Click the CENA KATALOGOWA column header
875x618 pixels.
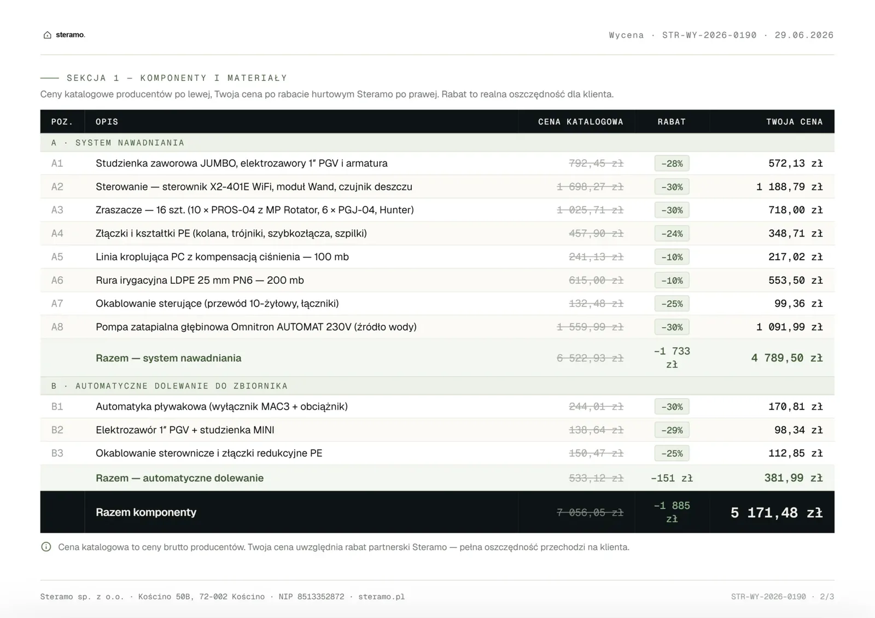[x=580, y=122]
